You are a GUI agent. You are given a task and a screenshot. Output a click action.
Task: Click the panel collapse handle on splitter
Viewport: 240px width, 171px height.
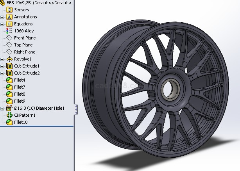[76, 109]
